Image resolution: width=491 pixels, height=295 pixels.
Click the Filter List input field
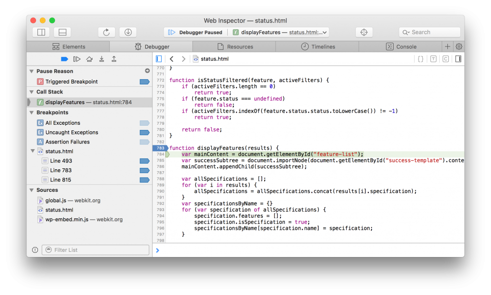[x=95, y=250]
